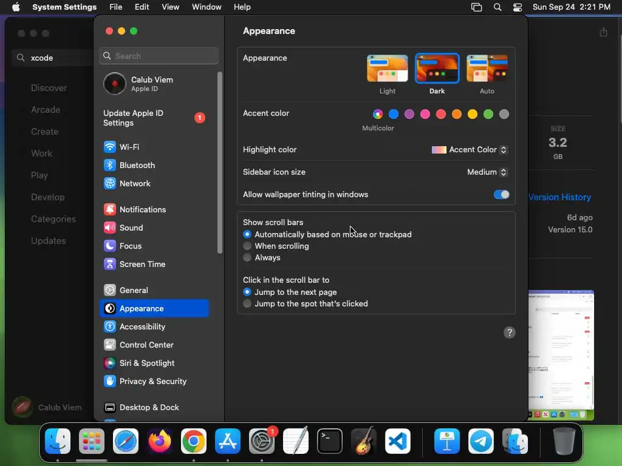Open the File menu

116,7
